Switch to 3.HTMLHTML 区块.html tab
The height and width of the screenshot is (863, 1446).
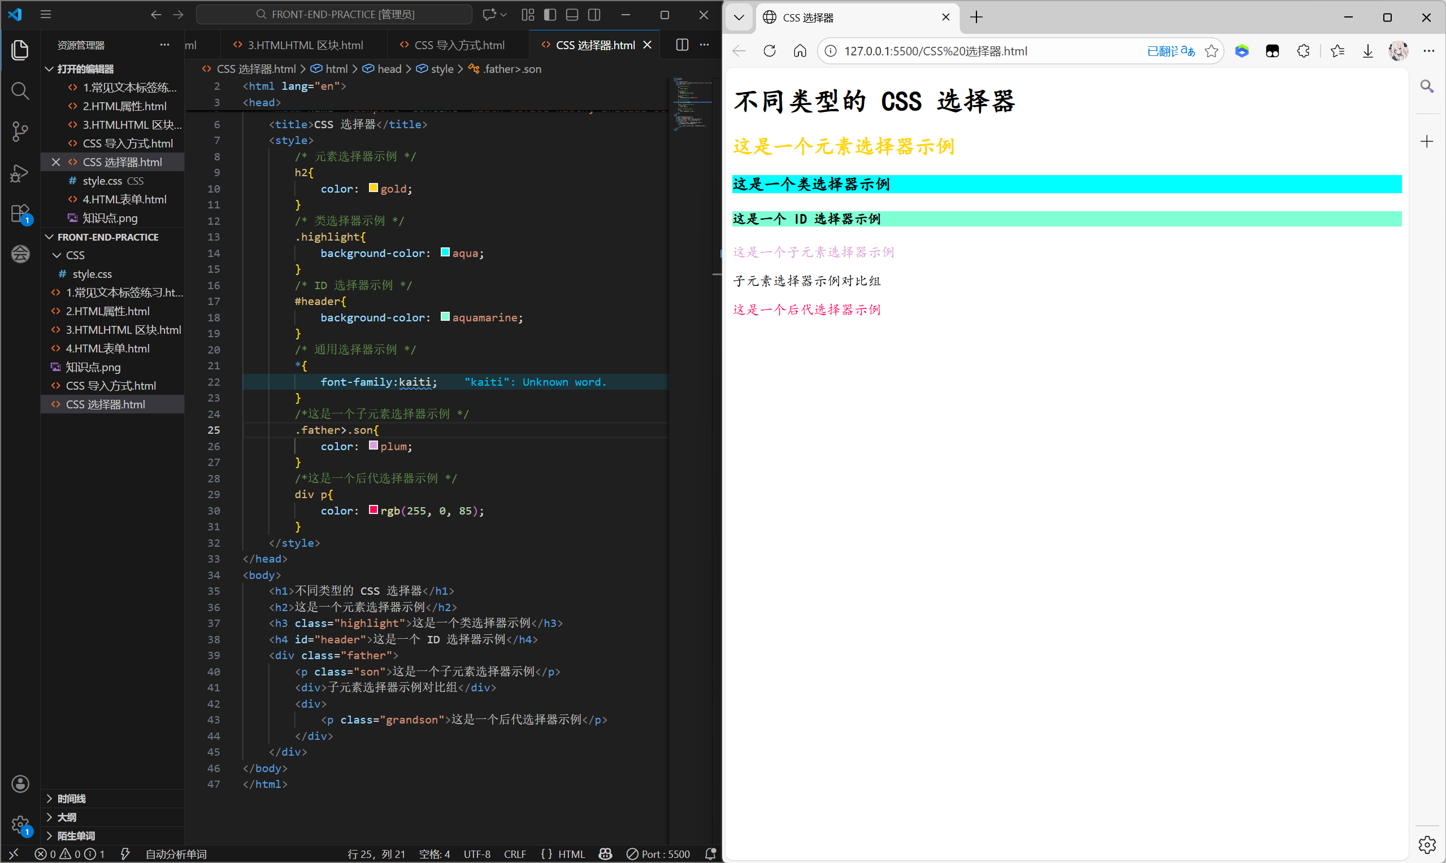(305, 45)
